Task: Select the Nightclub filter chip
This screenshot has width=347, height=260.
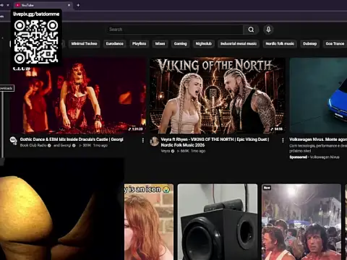Action: click(204, 43)
